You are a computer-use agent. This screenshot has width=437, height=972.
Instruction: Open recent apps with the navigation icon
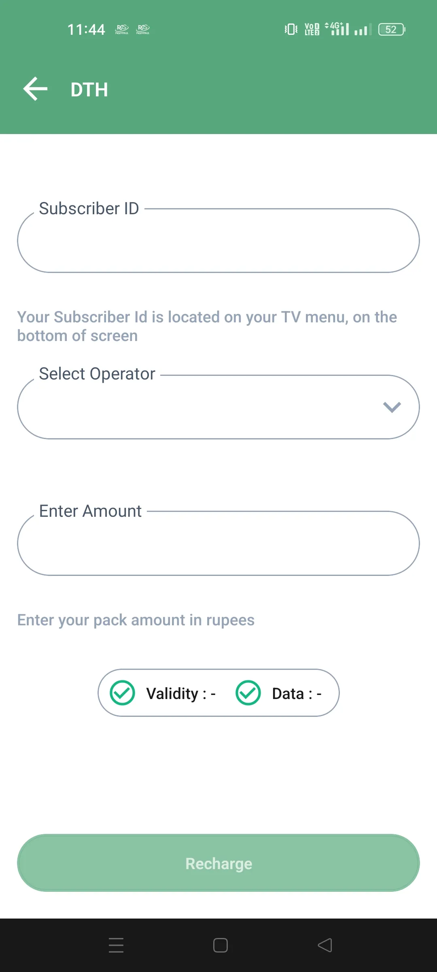116,945
